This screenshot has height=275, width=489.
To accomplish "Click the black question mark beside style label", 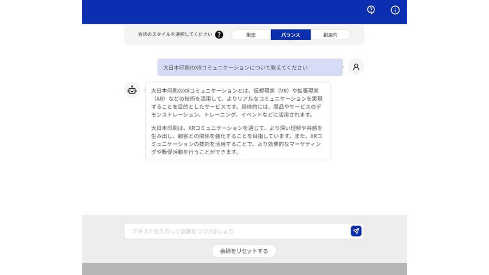I will 219,34.
